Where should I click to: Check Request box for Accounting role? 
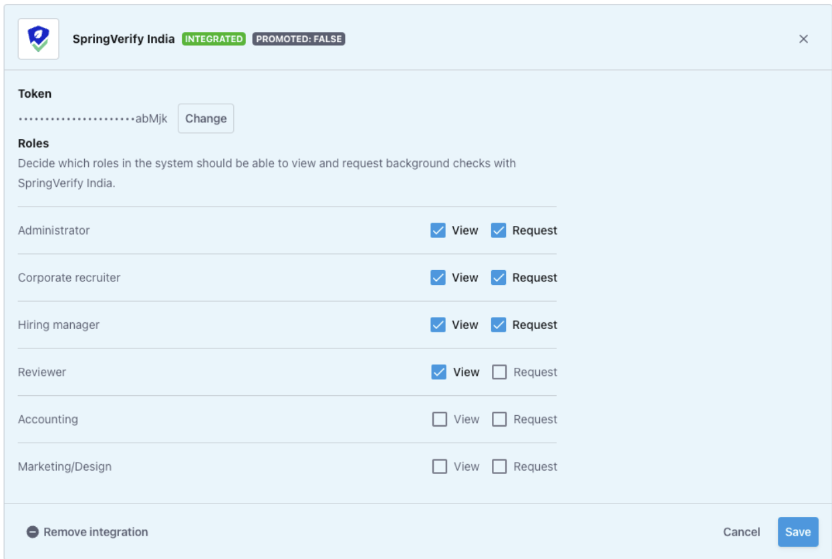pyautogui.click(x=499, y=419)
